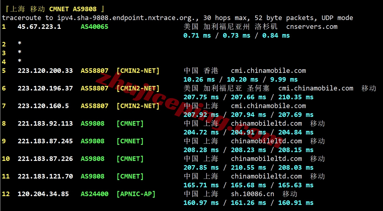The width and height of the screenshot is (383, 211).
Task: Select latency 210.55 ms on hop 10
Action: point(248,168)
